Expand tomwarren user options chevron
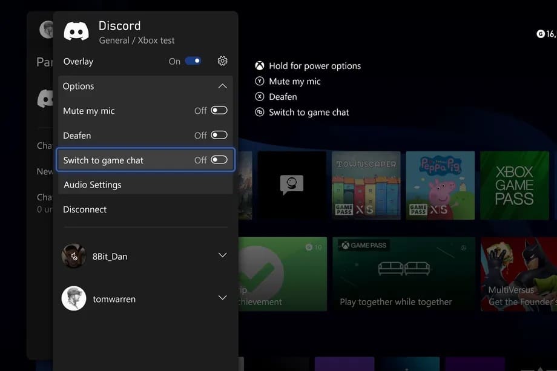Image resolution: width=557 pixels, height=371 pixels. (222, 298)
